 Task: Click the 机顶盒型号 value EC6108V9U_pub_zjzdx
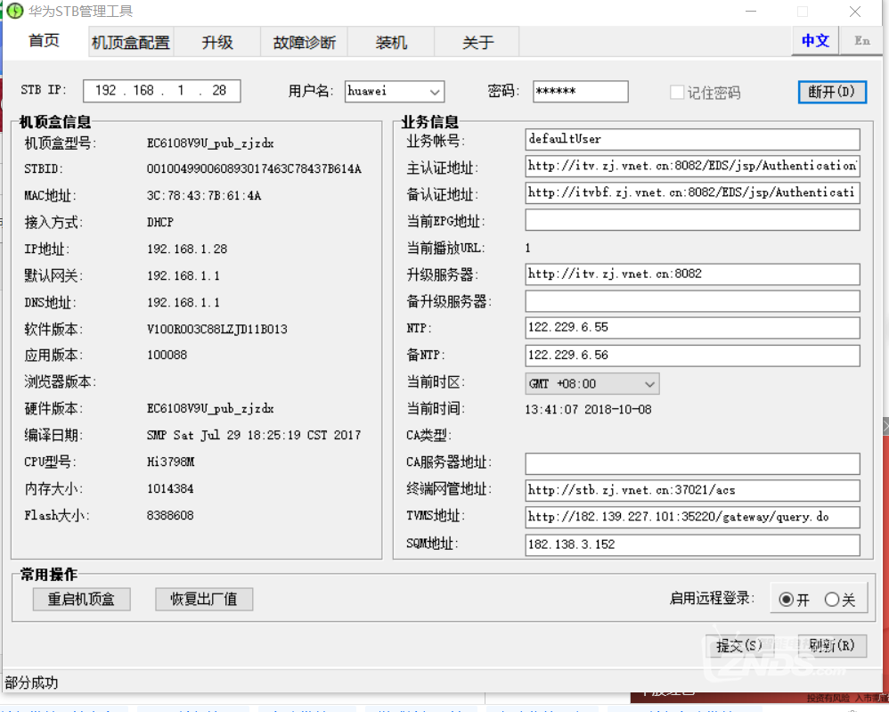pyautogui.click(x=210, y=143)
